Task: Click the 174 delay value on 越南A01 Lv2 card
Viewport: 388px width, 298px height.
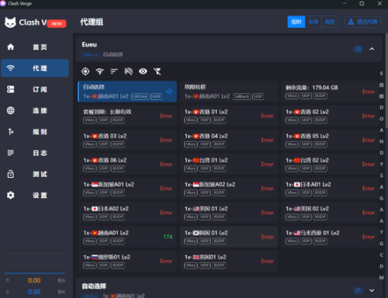Action: point(168,237)
